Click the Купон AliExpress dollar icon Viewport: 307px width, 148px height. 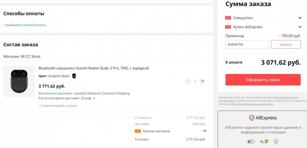pyautogui.click(x=228, y=27)
